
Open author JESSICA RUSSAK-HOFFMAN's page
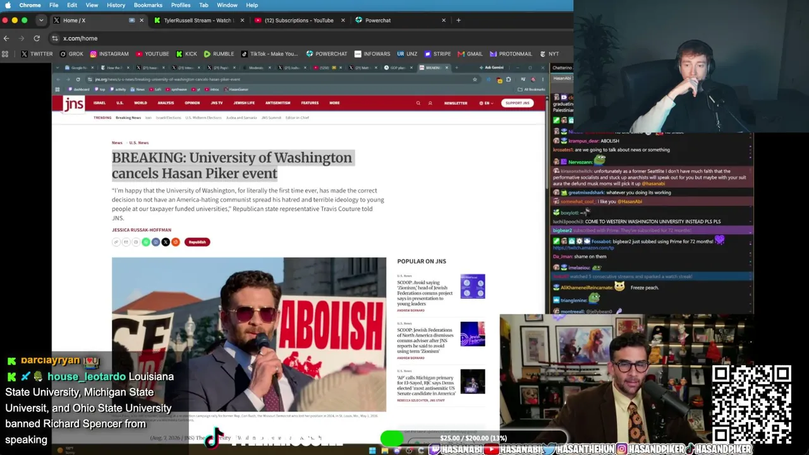point(142,230)
